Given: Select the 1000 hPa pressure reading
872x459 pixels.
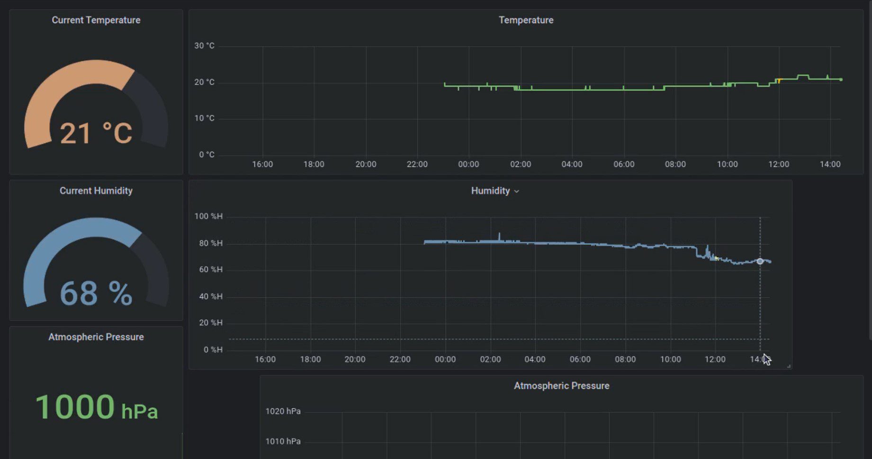Looking at the screenshot, I should pos(96,407).
